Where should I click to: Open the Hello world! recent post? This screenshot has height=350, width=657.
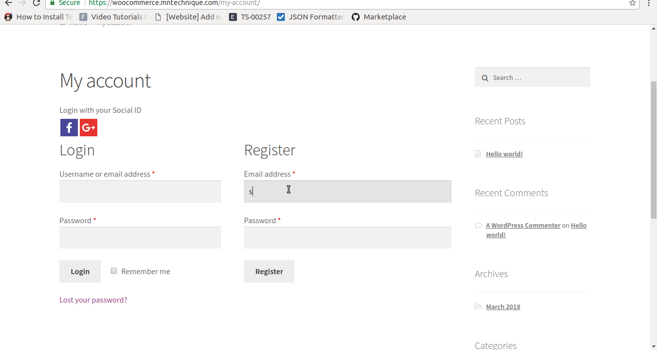(x=504, y=154)
